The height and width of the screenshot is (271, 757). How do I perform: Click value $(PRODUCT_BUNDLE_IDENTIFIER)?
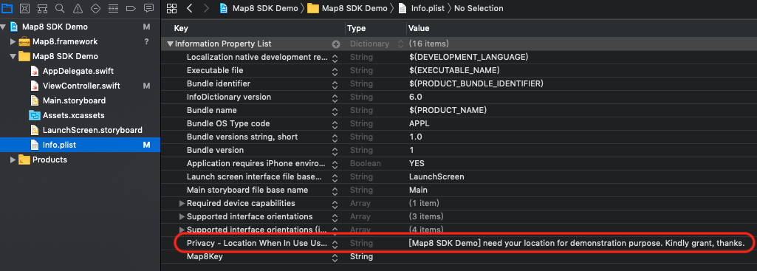click(x=476, y=83)
